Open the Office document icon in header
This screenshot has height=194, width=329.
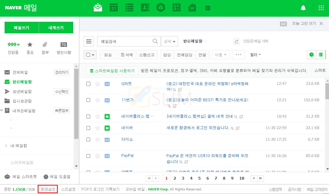pos(176,8)
